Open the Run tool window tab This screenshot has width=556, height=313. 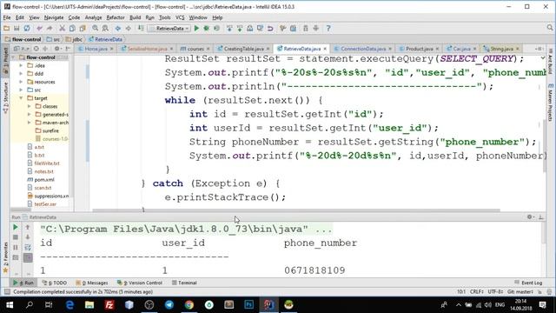point(23,283)
